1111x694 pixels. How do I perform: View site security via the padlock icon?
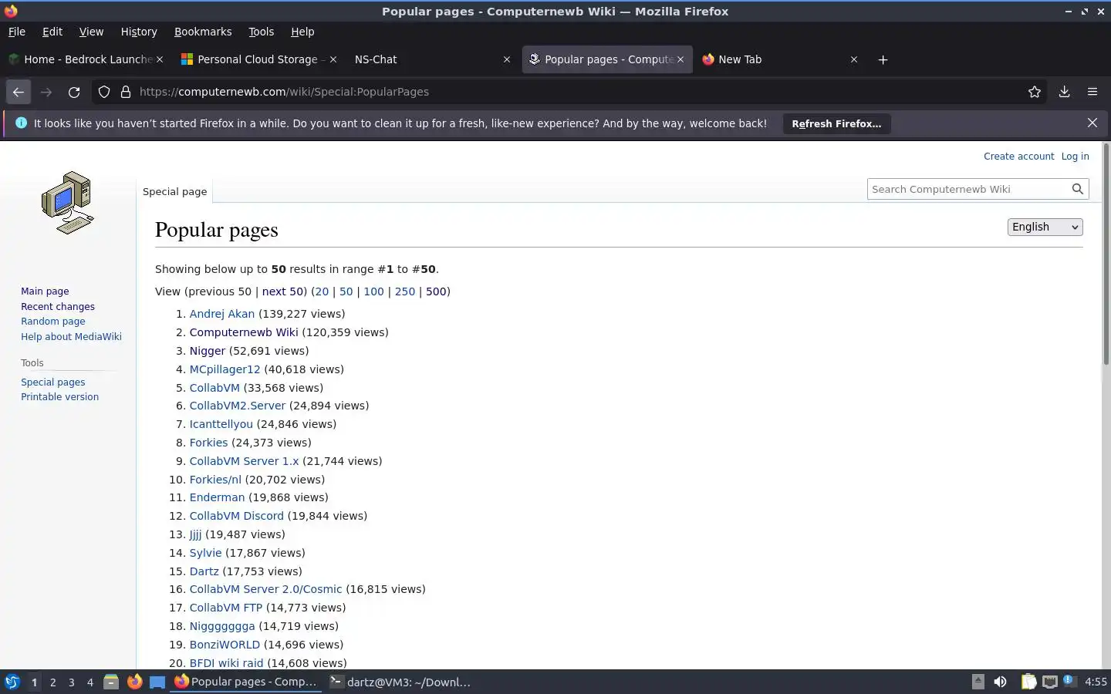point(126,92)
